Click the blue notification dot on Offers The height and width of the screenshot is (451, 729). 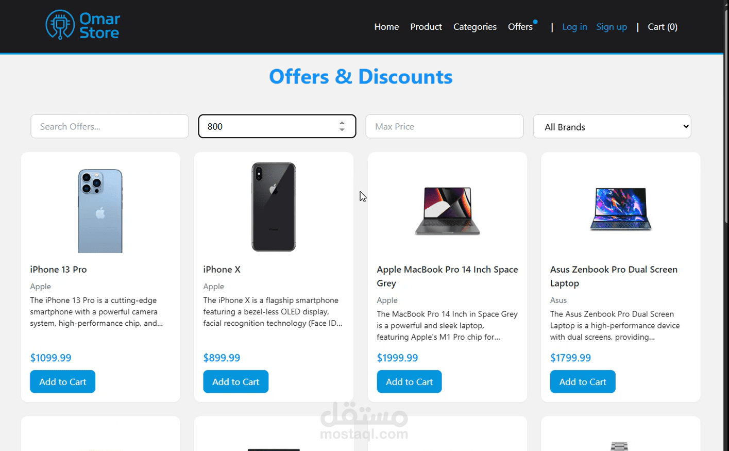535,21
